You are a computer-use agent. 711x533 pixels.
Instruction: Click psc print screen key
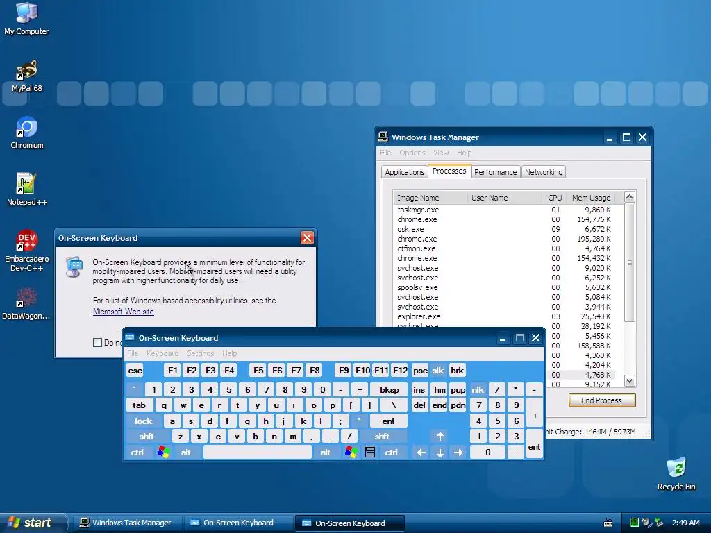420,371
